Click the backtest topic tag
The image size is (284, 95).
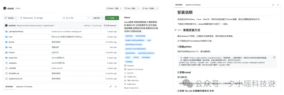(129, 36)
